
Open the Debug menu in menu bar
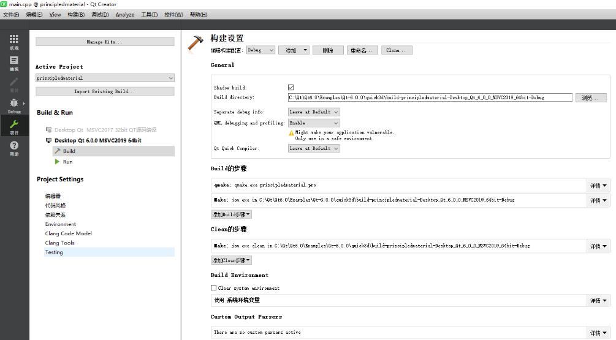click(x=100, y=15)
